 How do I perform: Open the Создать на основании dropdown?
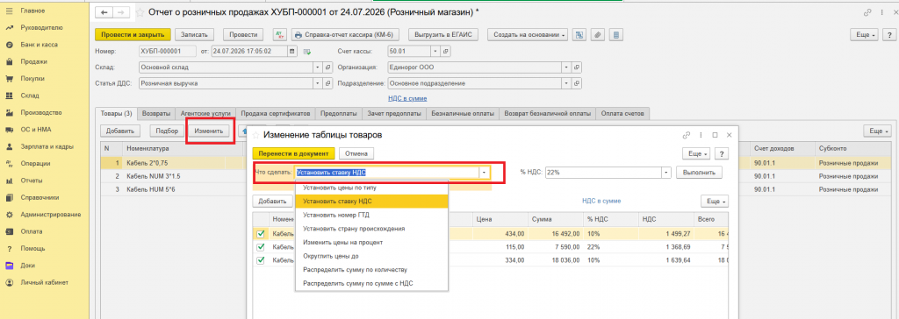point(528,34)
